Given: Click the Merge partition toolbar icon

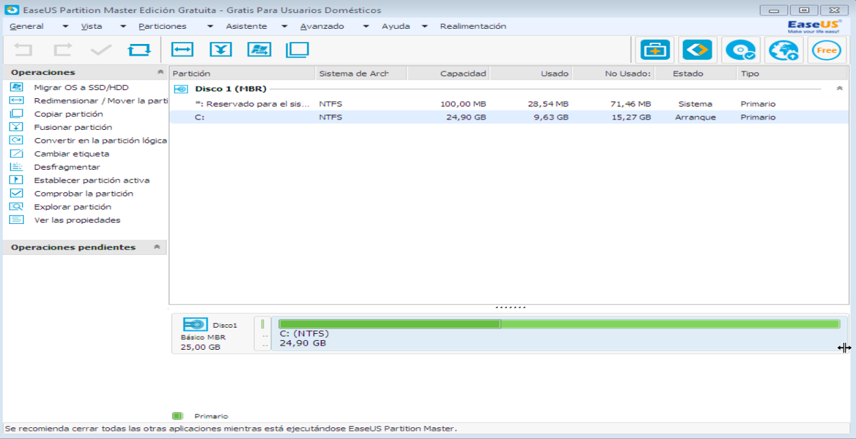Looking at the screenshot, I should [x=221, y=49].
